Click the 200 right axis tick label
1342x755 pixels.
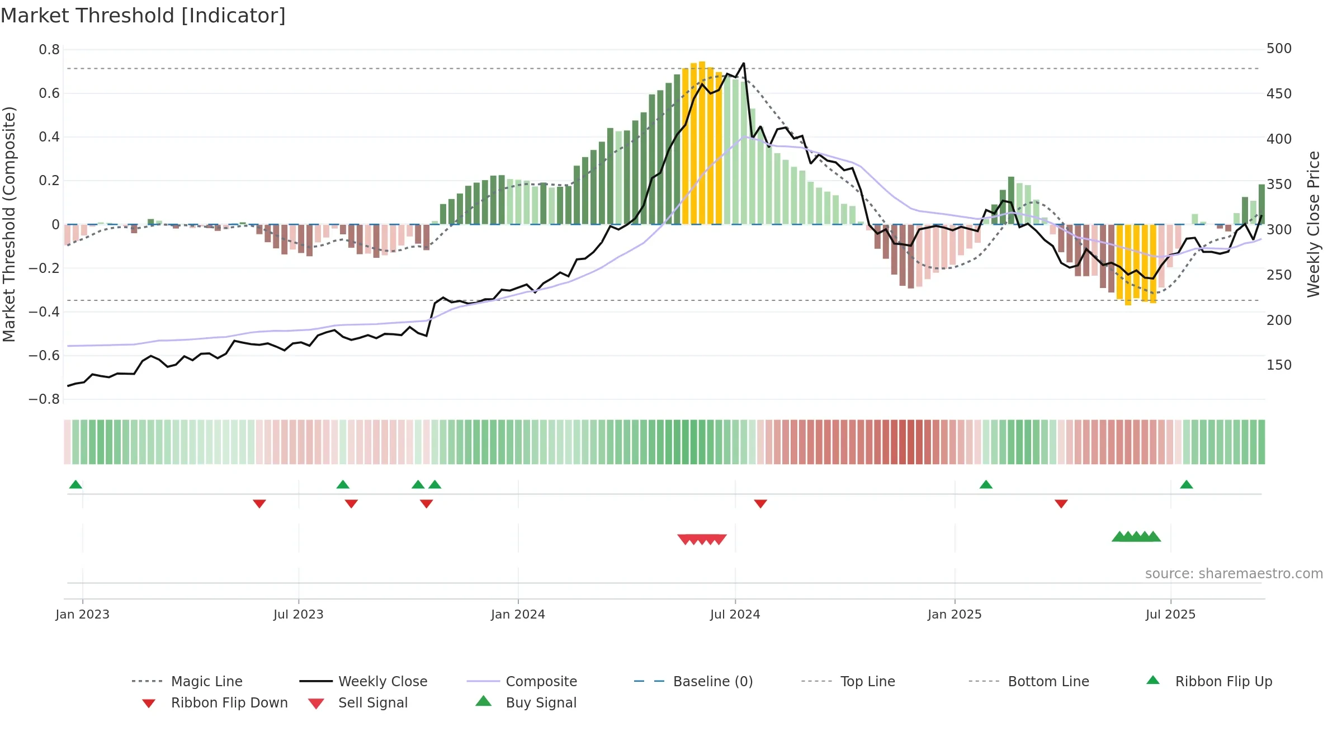tap(1279, 320)
